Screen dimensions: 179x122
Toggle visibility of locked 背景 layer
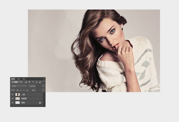[12, 103]
